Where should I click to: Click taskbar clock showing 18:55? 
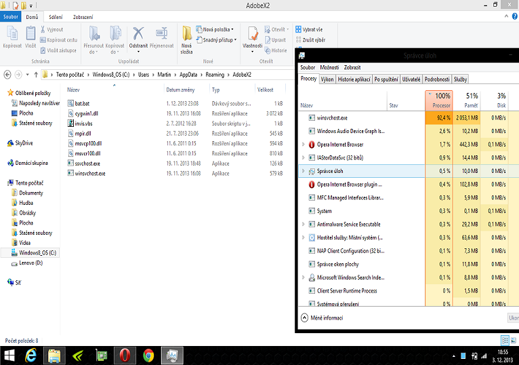click(x=503, y=352)
